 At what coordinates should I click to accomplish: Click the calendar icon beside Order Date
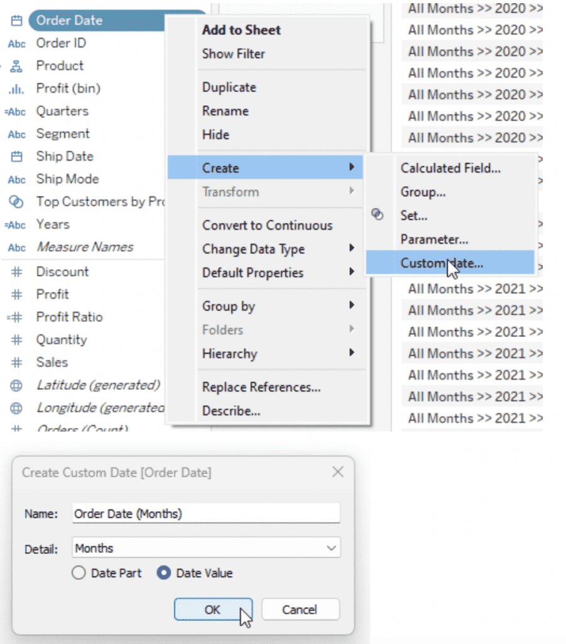tap(17, 21)
